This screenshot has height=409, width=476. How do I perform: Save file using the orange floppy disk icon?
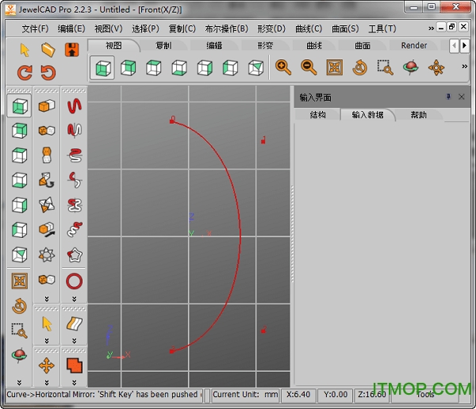72,50
